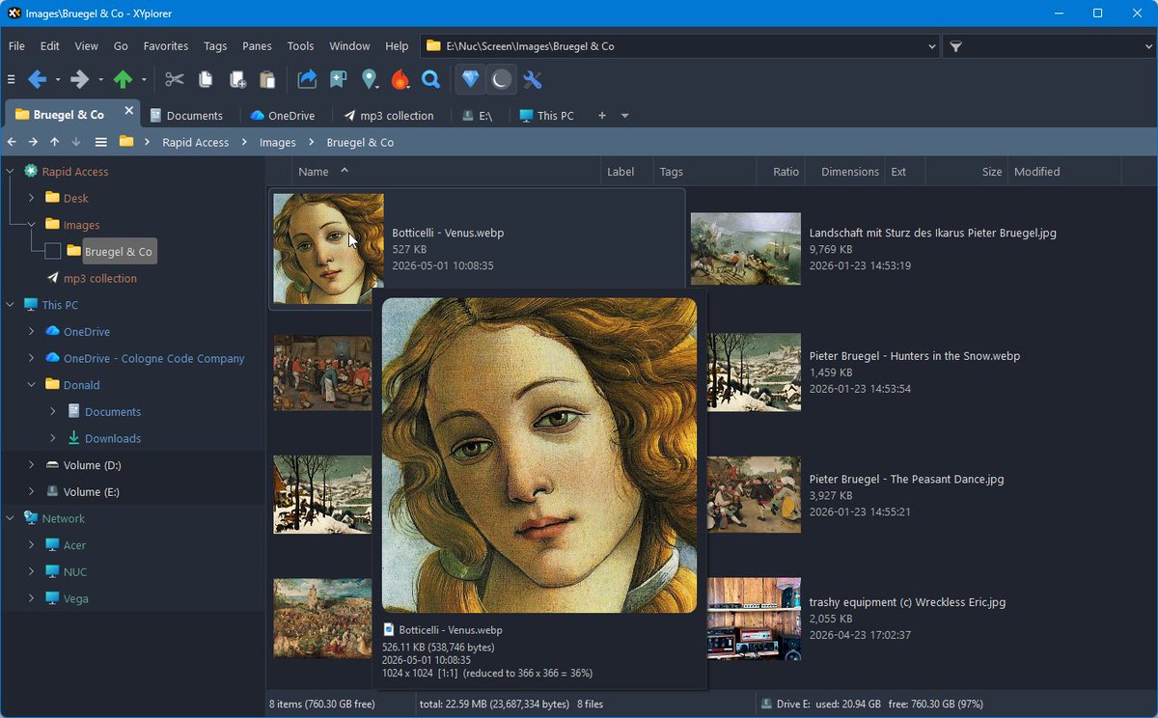Click the small back arrow in the breadcrumb bar
Screen dimensions: 1158x718
(x=12, y=142)
